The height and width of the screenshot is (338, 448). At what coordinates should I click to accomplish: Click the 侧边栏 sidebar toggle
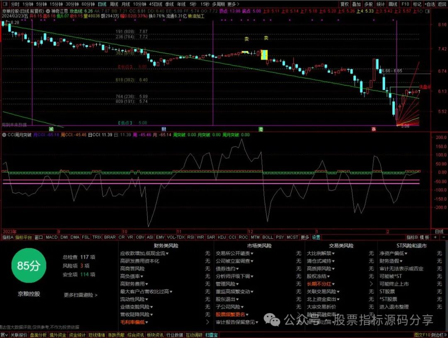pyautogui.click(x=439, y=335)
